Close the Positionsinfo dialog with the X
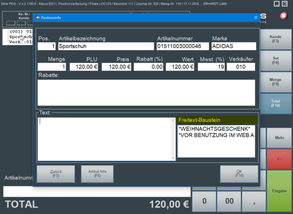The height and width of the screenshot is (214, 293). pyautogui.click(x=255, y=18)
